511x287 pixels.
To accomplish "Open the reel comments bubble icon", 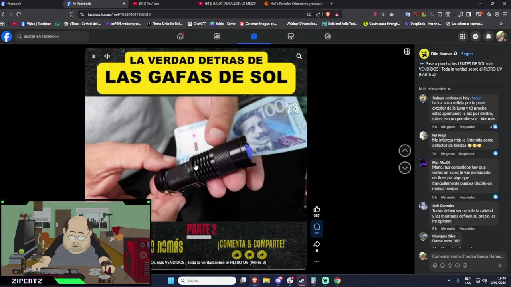I will pos(317,226).
